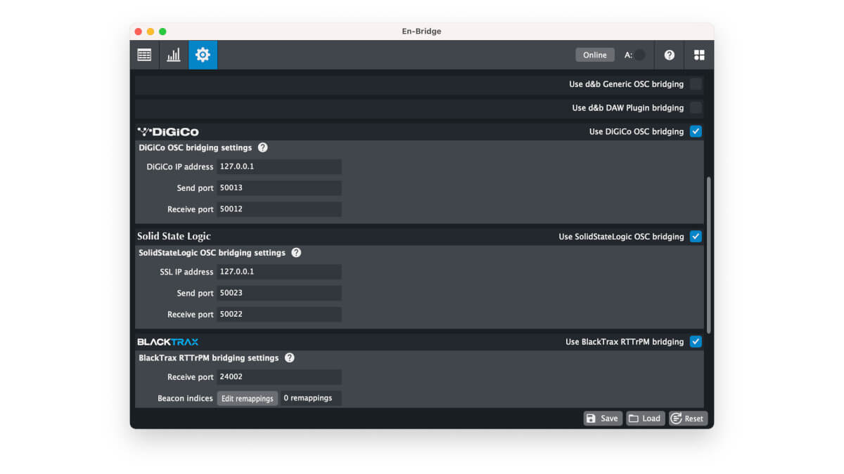Click the DiGiCo OSC bridging settings heading
The image size is (844, 474).
point(195,147)
